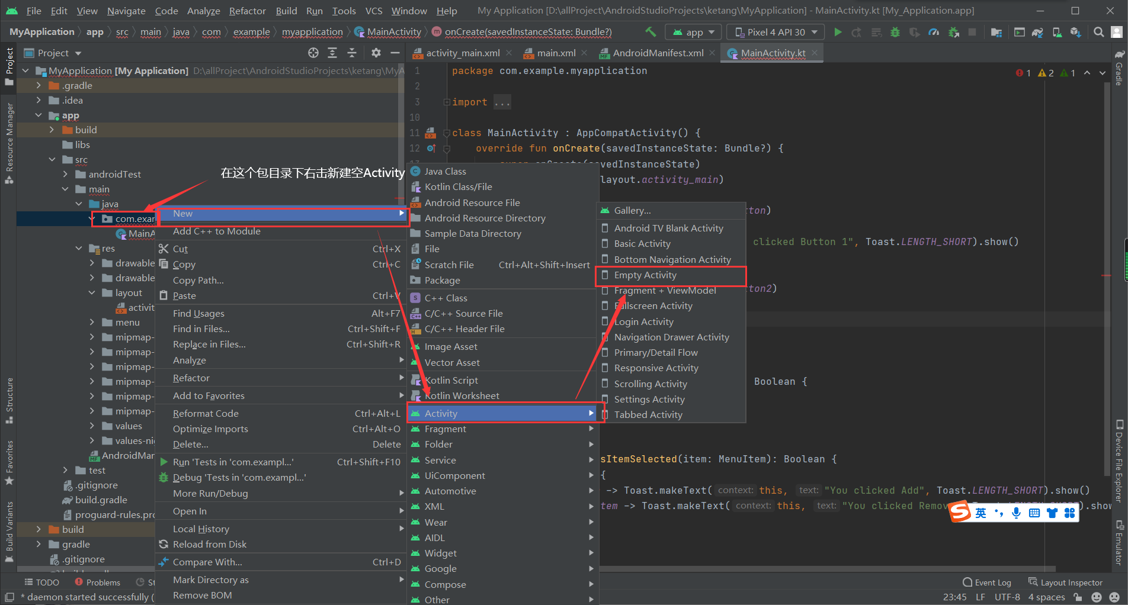Toggle the Build Variants side tab
The width and height of the screenshot is (1128, 605).
[9, 531]
